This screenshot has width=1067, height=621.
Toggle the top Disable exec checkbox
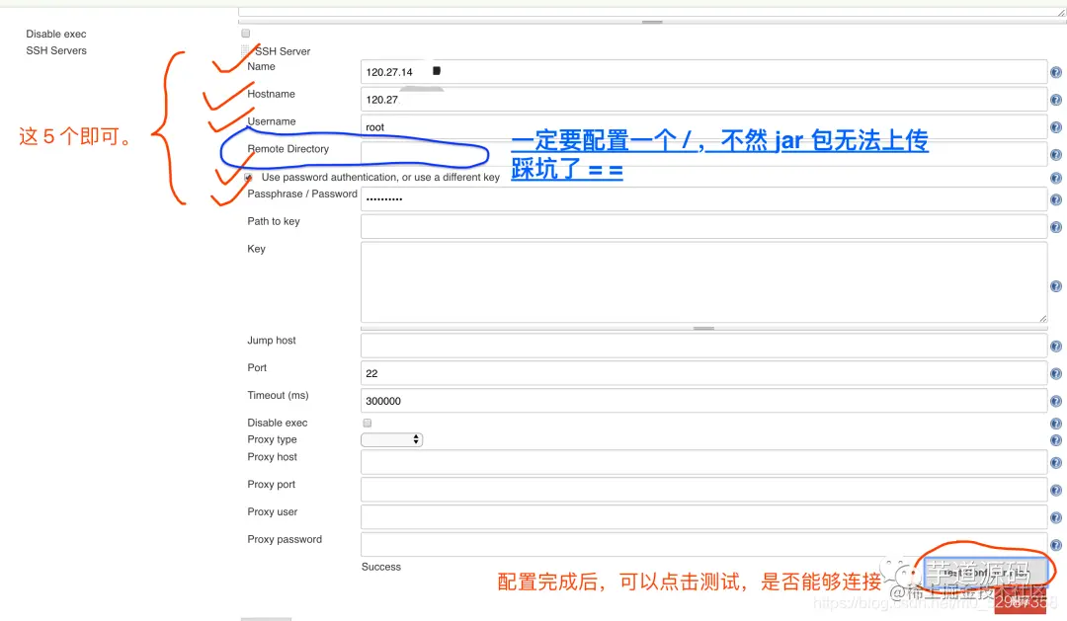pos(246,34)
